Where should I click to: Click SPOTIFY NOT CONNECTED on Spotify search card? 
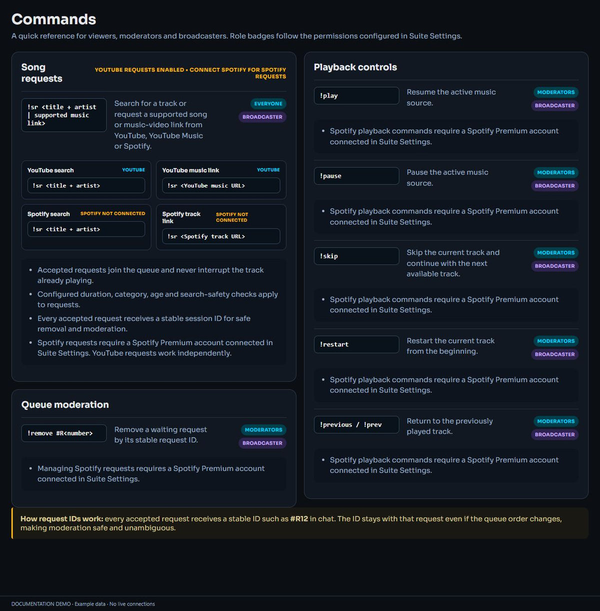[112, 214]
